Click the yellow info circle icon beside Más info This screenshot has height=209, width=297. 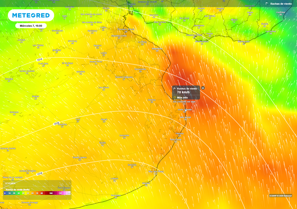175,97
